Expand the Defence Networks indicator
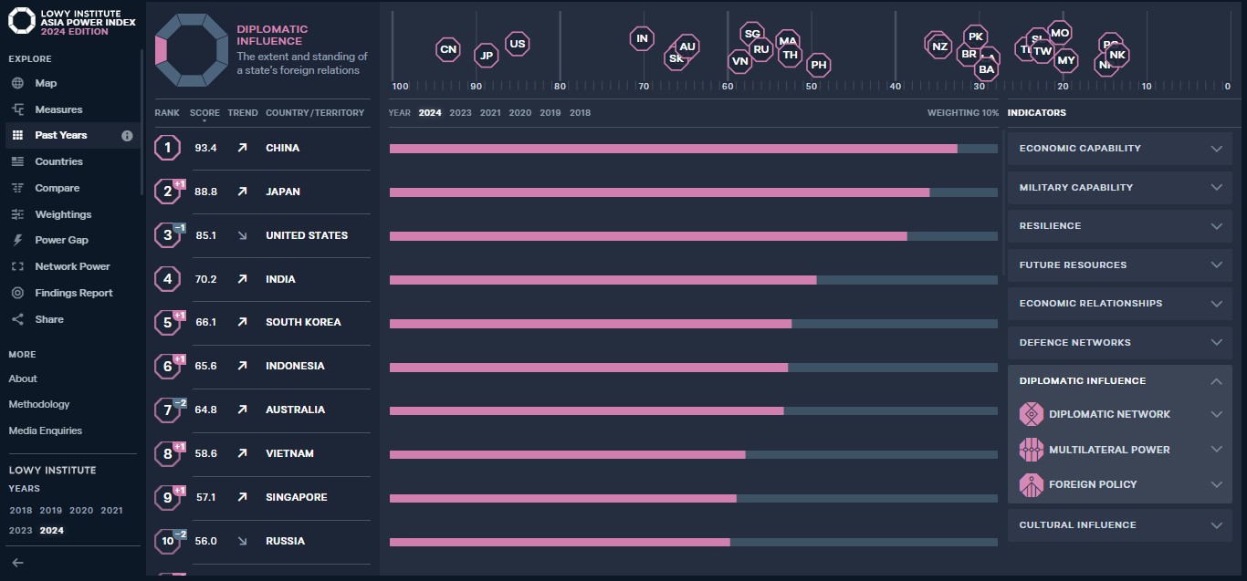 coord(1119,342)
